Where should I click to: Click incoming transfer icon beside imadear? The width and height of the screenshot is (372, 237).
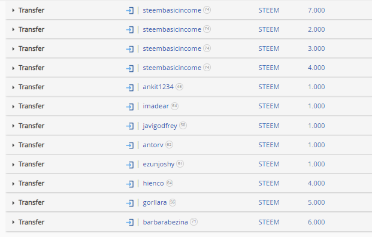130,107
